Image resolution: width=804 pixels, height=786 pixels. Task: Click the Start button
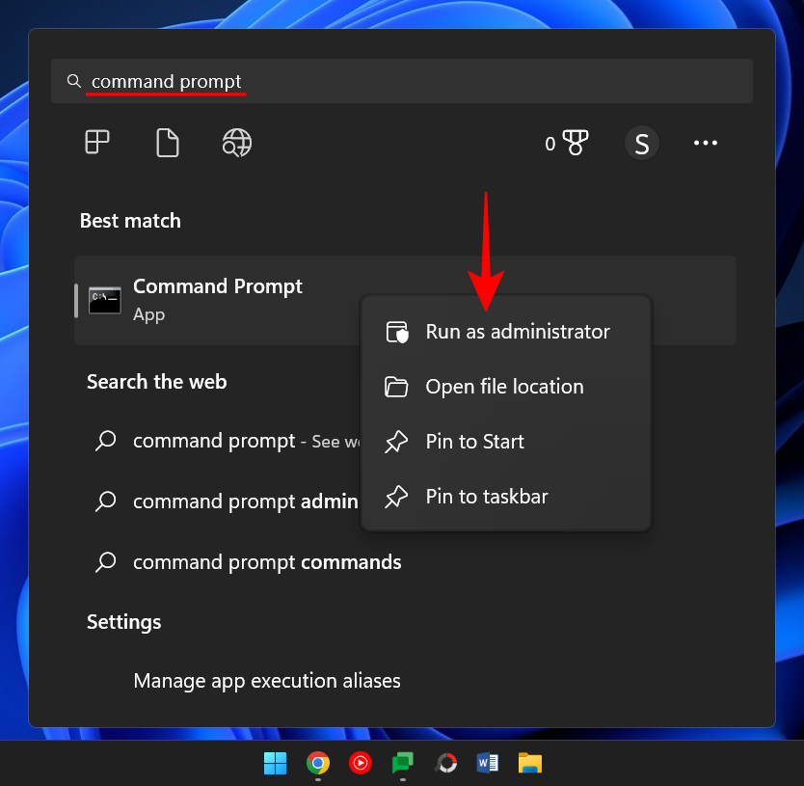point(275,763)
